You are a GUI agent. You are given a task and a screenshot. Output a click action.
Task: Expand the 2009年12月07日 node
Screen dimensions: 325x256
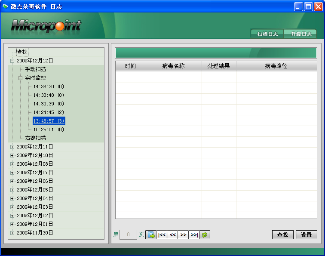(x=12, y=173)
